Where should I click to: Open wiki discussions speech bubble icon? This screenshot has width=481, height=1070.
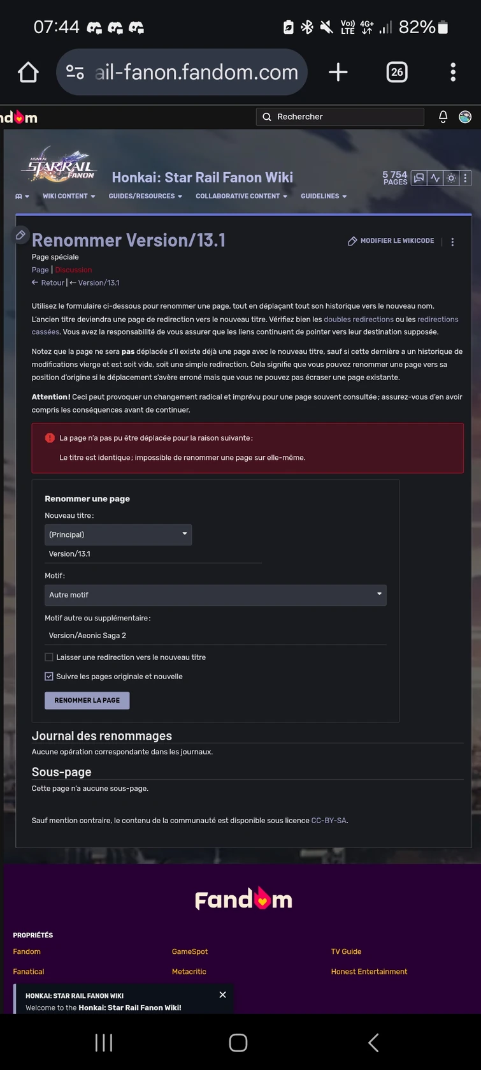[419, 179]
